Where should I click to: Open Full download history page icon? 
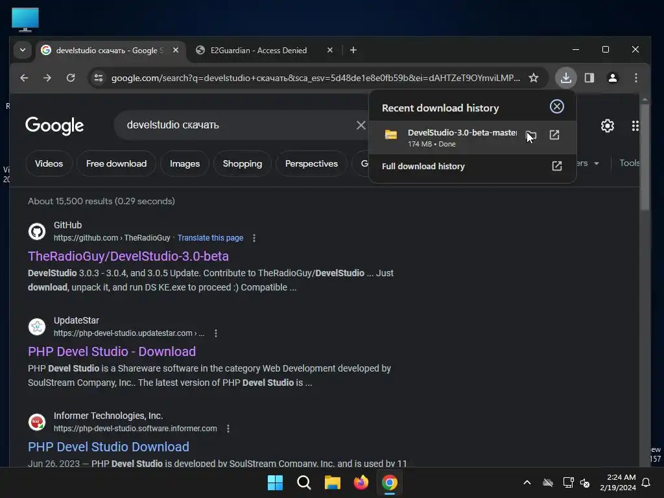[557, 166]
